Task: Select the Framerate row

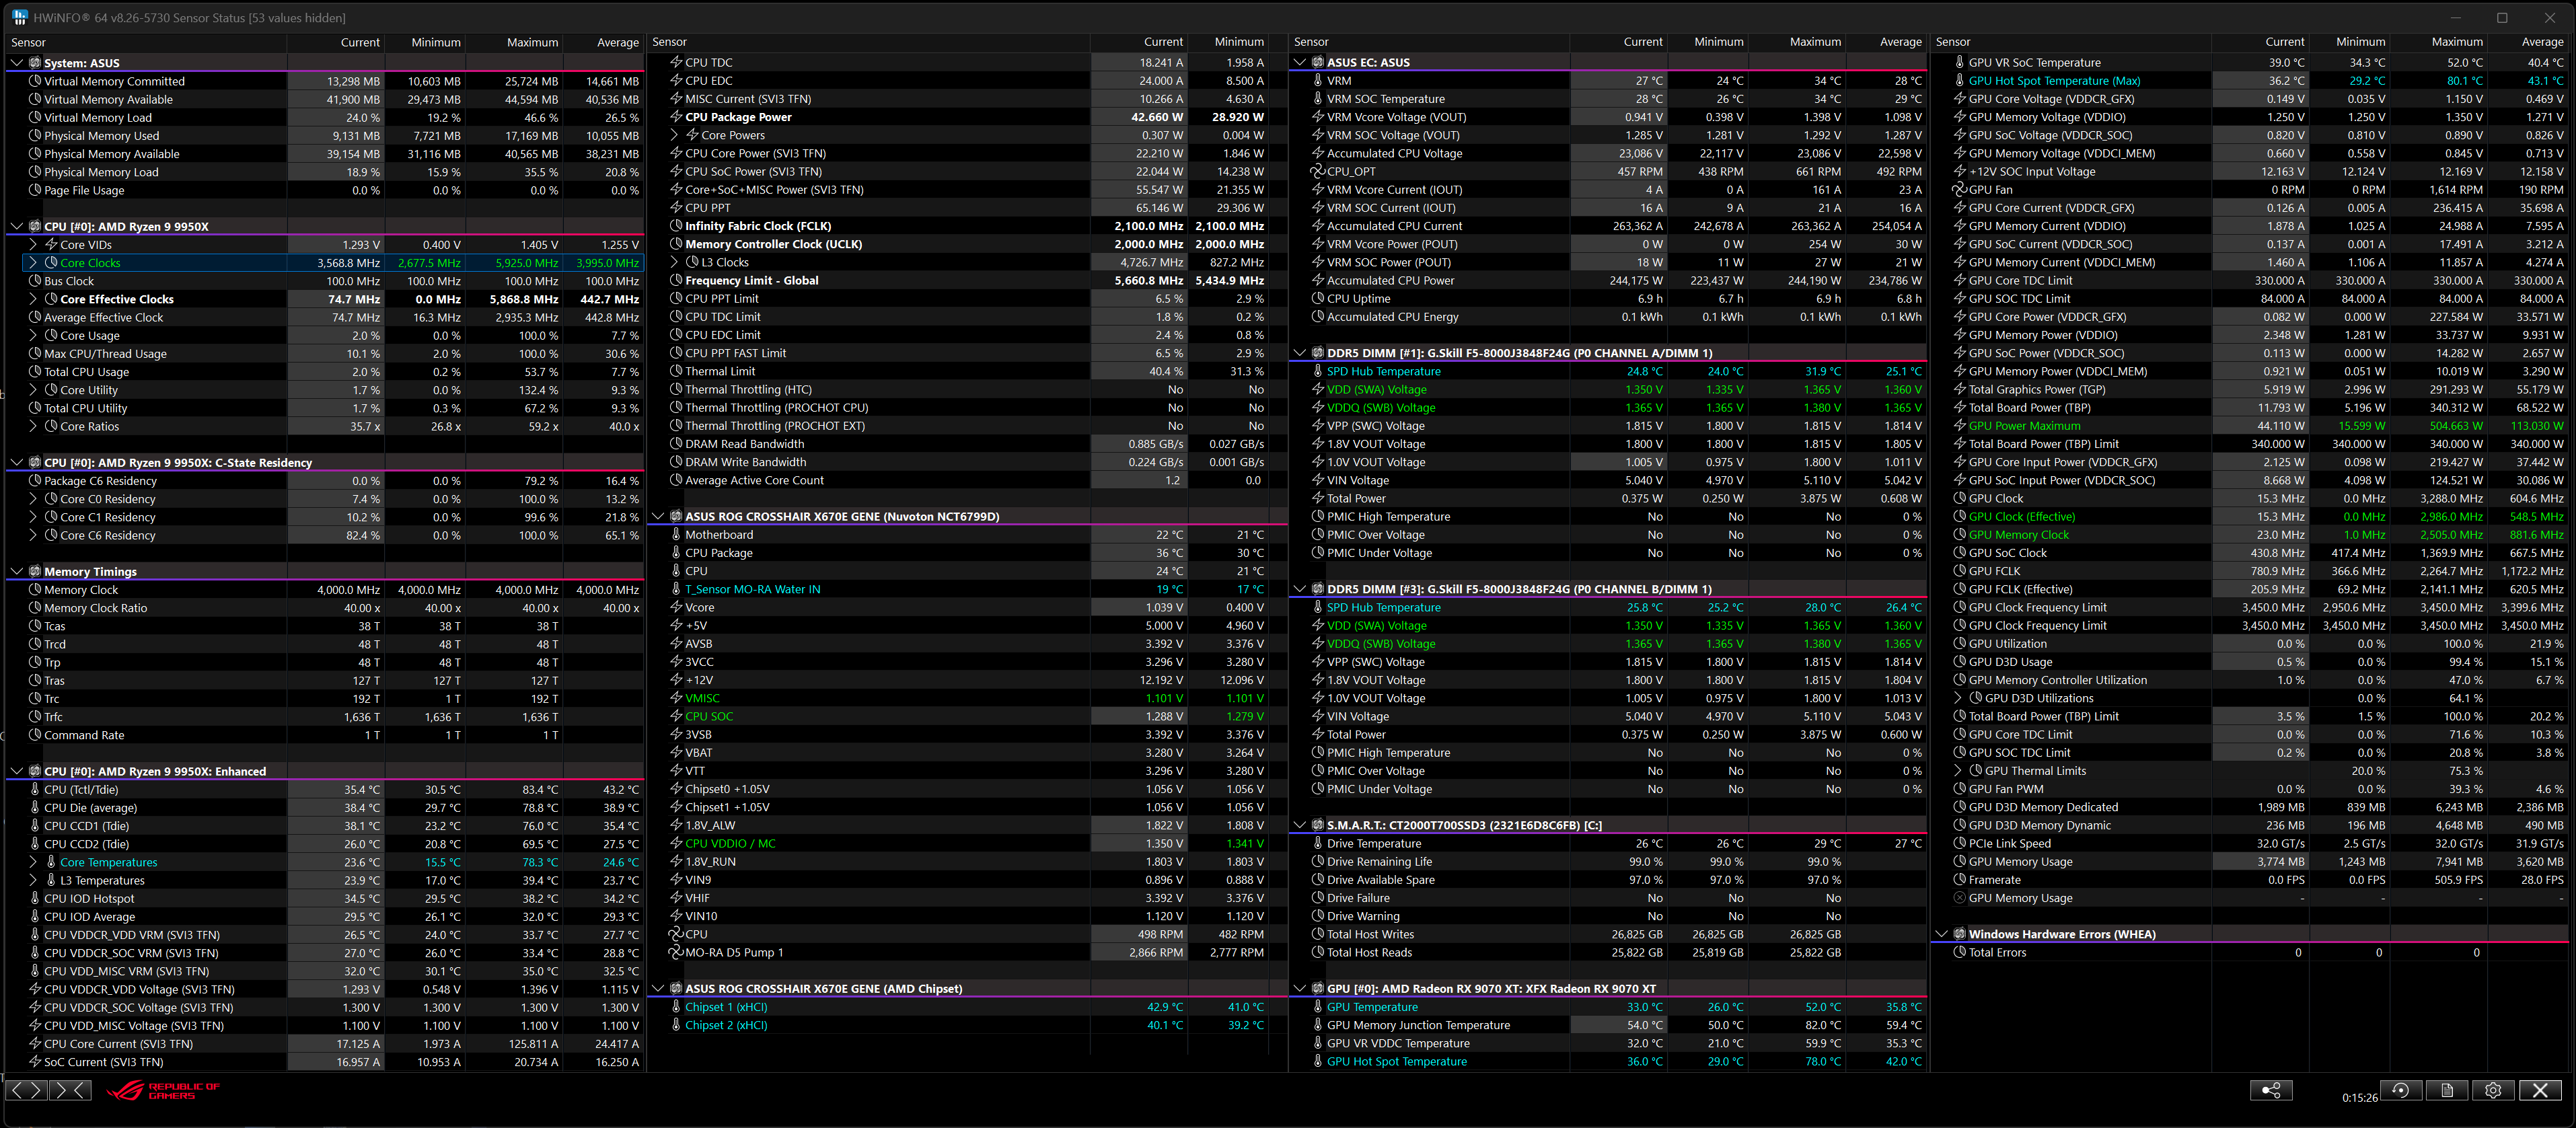Action: 2251,880
